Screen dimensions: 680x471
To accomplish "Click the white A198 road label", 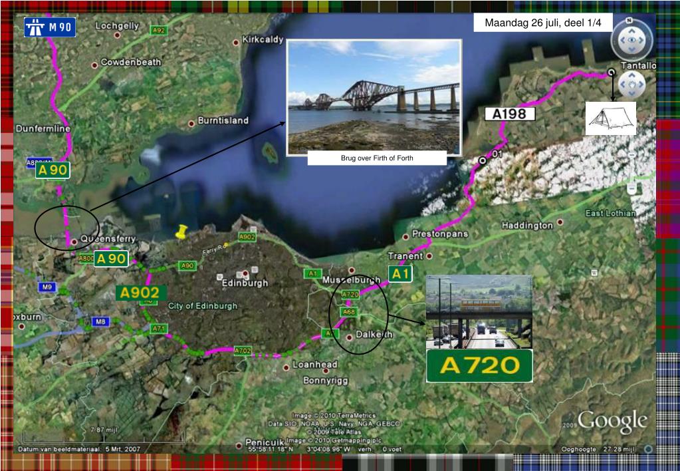I will [x=510, y=114].
